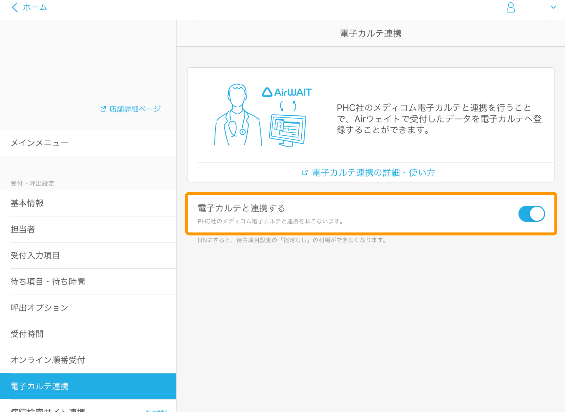Open 電子カルテ連携の詳細・使い方 help link
565x412 pixels.
pyautogui.click(x=368, y=172)
